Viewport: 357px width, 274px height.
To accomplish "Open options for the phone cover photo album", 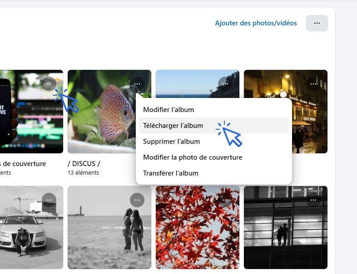I will pyautogui.click(x=49, y=84).
